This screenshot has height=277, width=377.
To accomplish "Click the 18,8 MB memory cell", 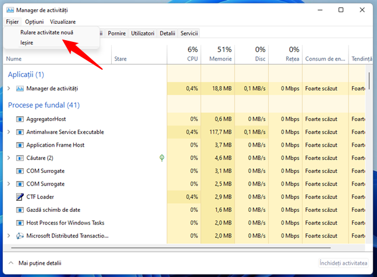I will coord(218,88).
